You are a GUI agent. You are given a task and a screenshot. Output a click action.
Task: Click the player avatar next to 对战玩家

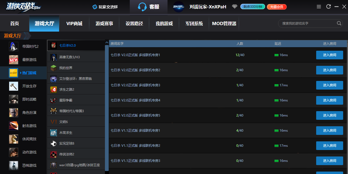coord(178,7)
